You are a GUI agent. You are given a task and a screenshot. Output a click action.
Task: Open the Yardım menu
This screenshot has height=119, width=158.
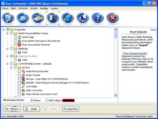tap(54, 8)
